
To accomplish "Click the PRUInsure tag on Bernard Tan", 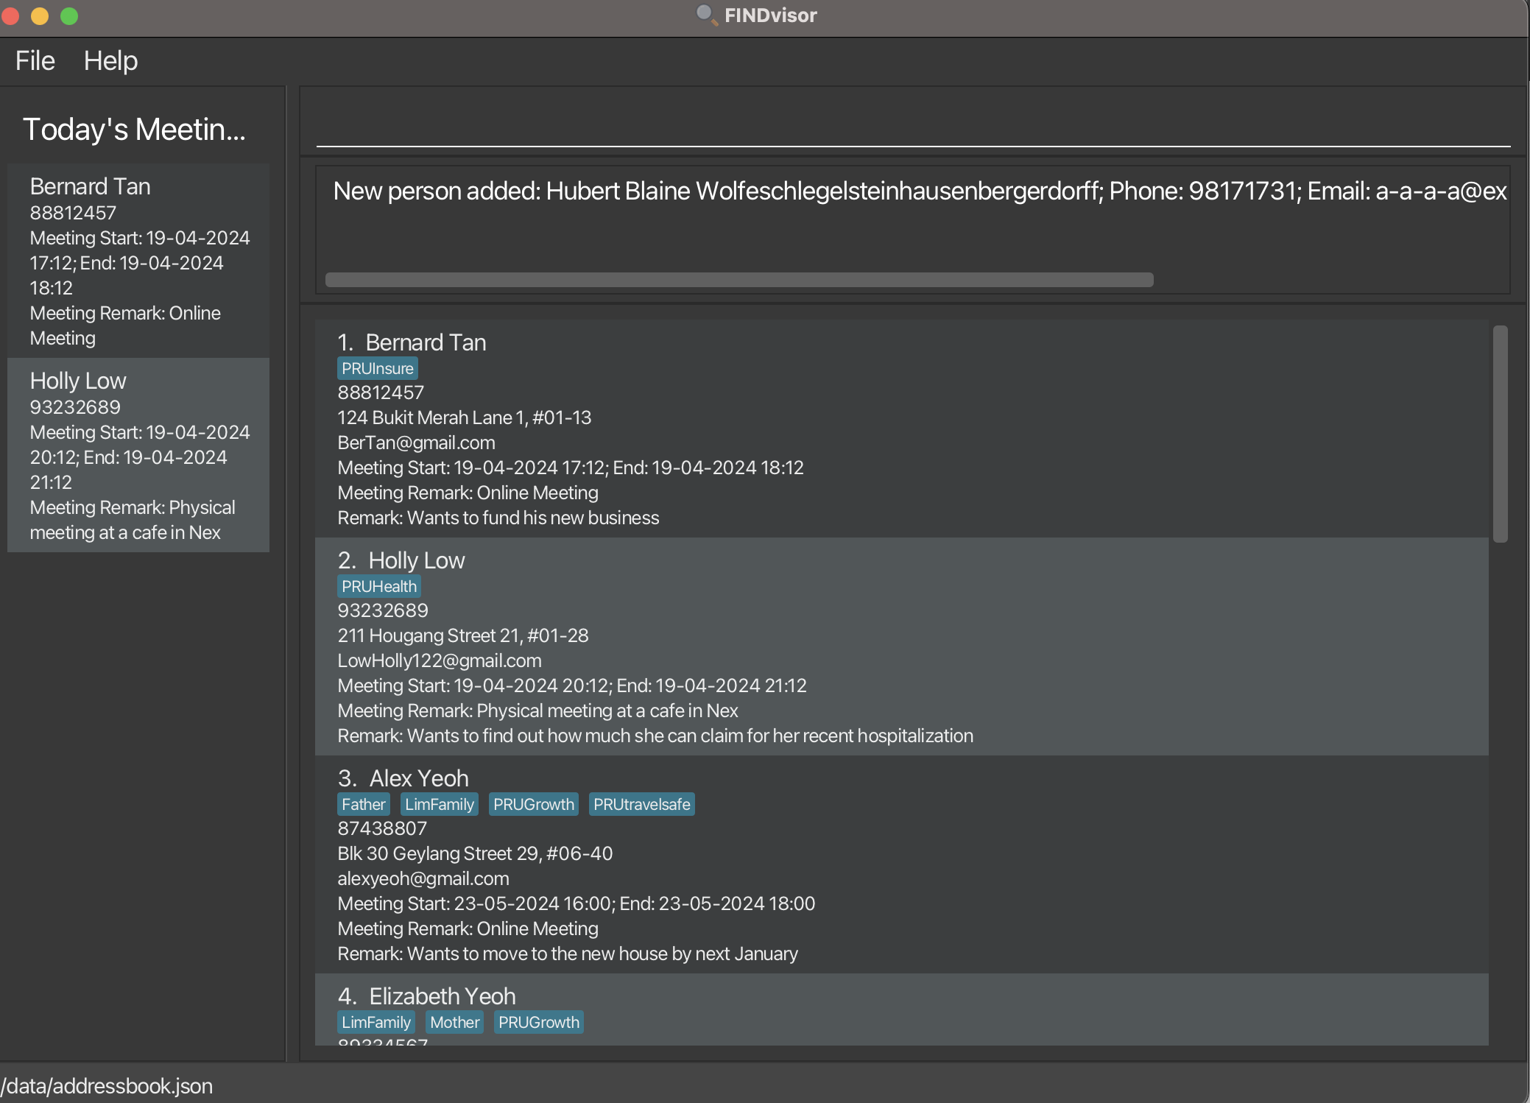I will [x=377, y=368].
